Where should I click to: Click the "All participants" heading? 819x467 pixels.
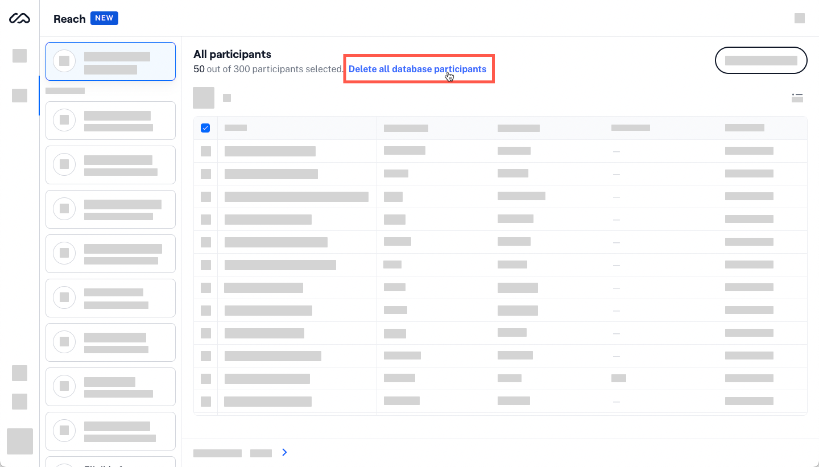pos(232,55)
